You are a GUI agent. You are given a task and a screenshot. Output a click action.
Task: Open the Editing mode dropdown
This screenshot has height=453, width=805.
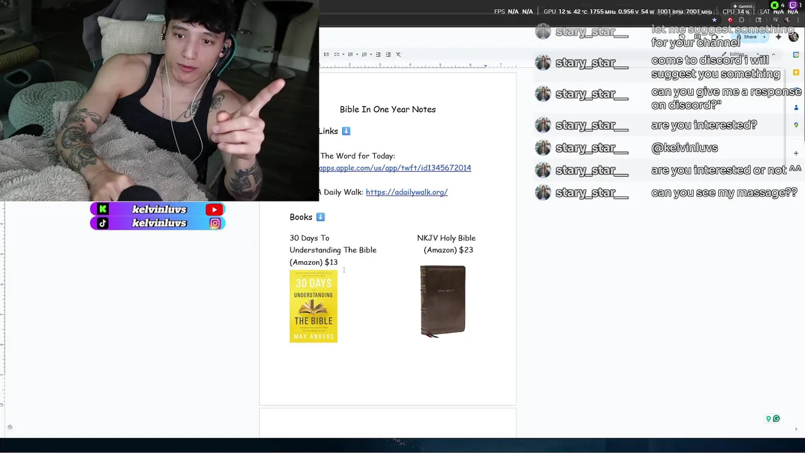pyautogui.click(x=740, y=54)
